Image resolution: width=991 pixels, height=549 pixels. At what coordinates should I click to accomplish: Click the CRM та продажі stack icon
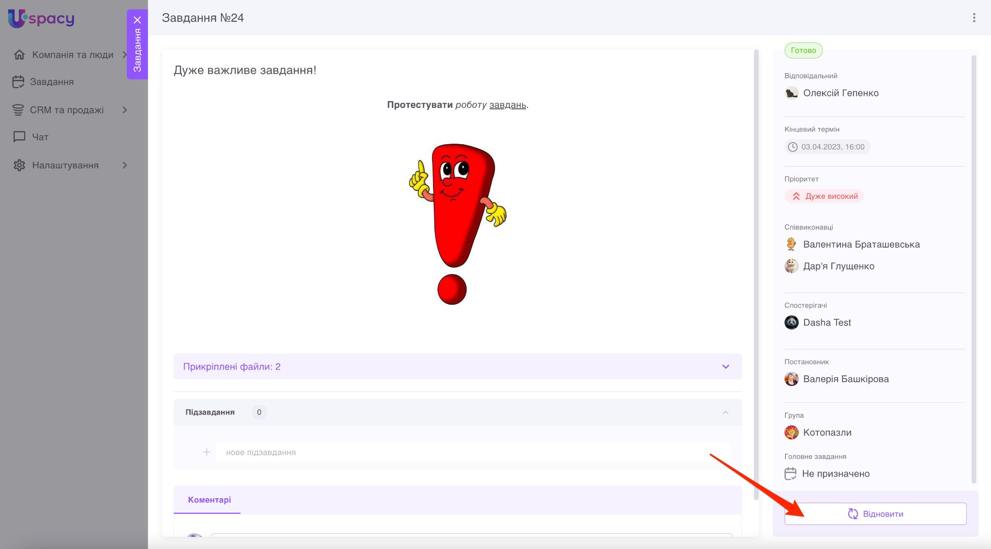18,110
